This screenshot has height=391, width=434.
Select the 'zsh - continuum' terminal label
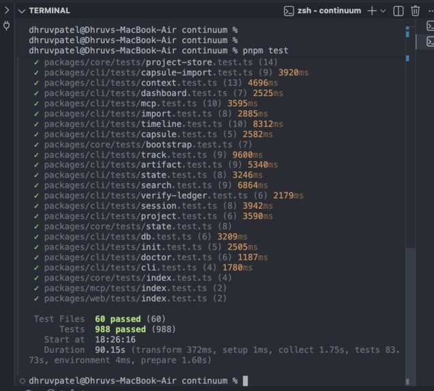(x=329, y=11)
